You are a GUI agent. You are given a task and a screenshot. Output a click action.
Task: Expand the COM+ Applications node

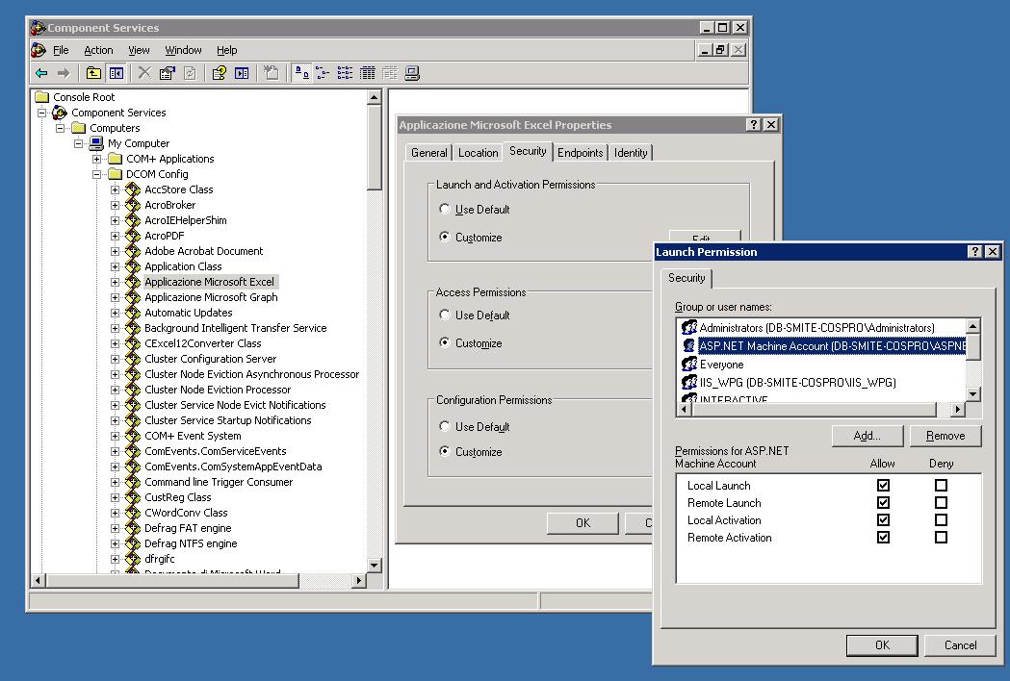(96, 159)
